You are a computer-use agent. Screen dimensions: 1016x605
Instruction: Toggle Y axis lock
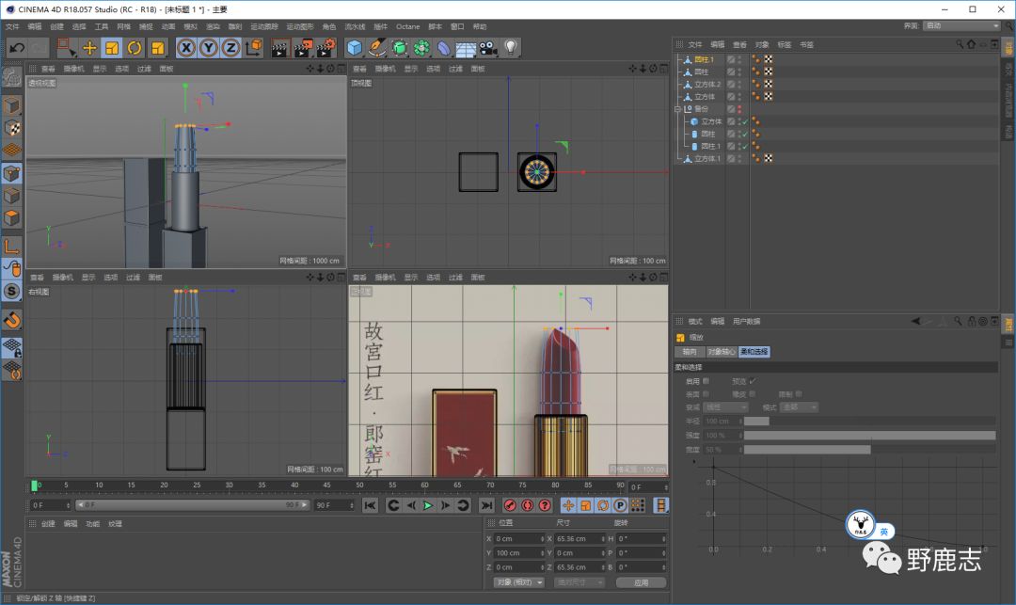pos(209,47)
